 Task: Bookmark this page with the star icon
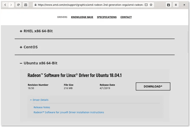click(x=151, y=5)
